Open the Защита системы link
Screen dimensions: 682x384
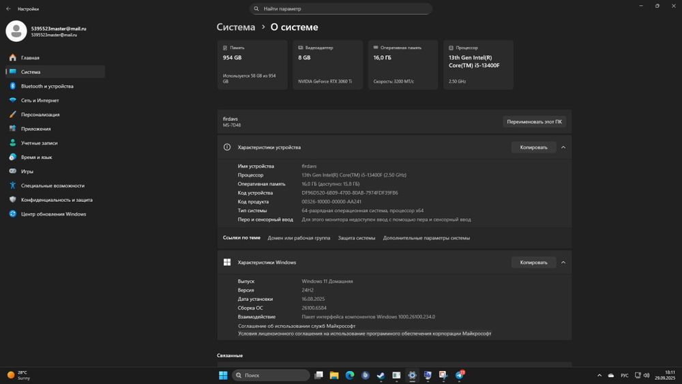357,238
